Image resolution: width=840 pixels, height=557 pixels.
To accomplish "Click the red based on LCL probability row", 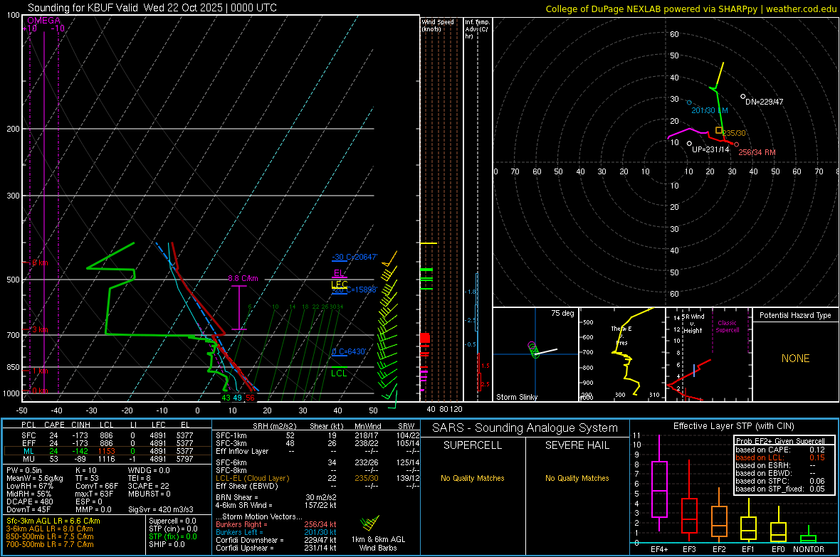I will coord(780,457).
